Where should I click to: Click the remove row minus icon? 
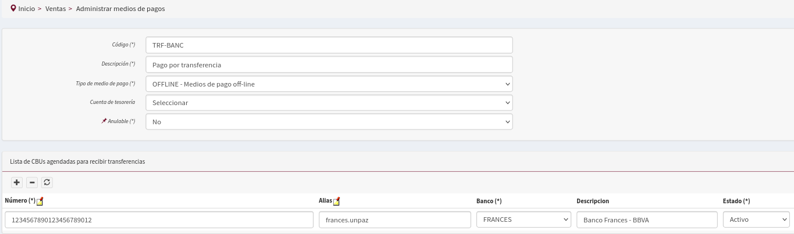coord(33,182)
